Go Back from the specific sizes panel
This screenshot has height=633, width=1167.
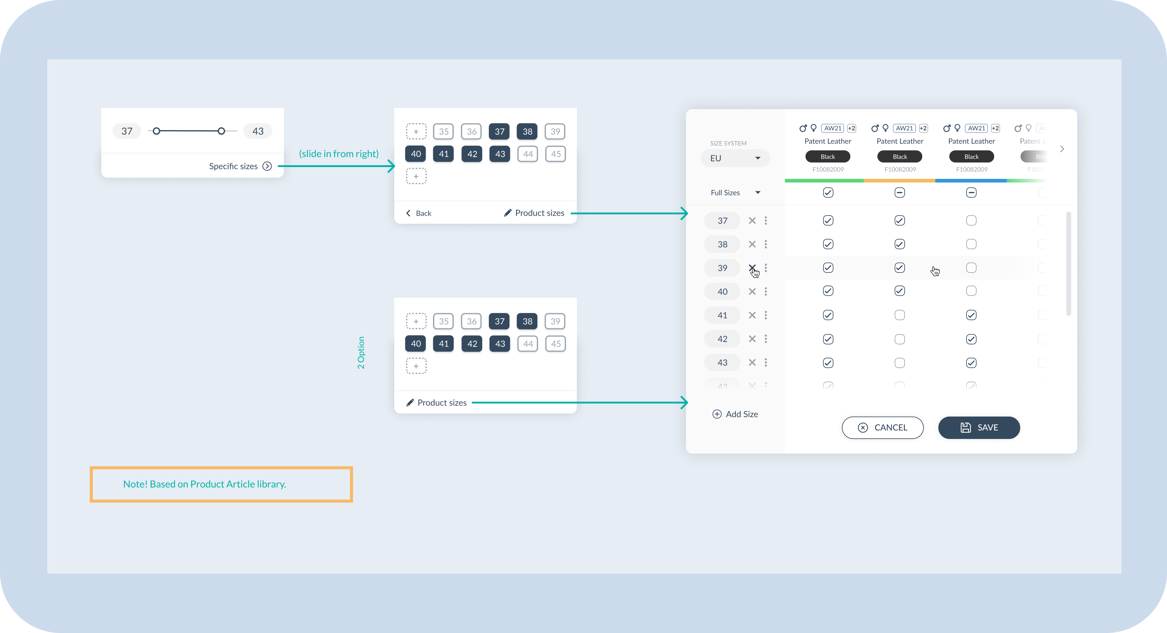click(419, 213)
